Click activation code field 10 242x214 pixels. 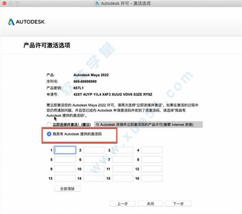coord(94,169)
